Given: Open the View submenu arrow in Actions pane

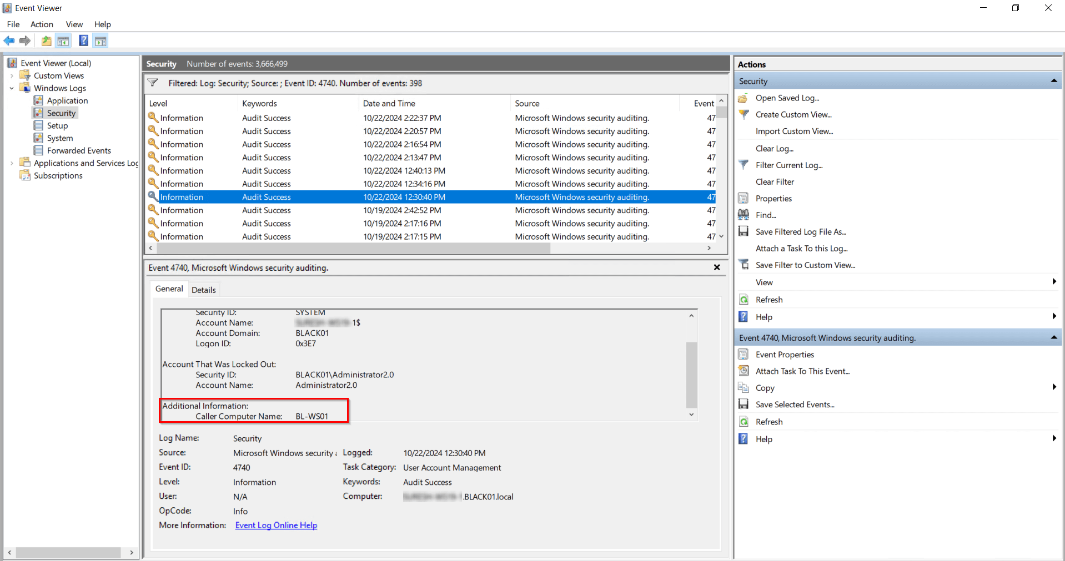Looking at the screenshot, I should tap(1054, 282).
